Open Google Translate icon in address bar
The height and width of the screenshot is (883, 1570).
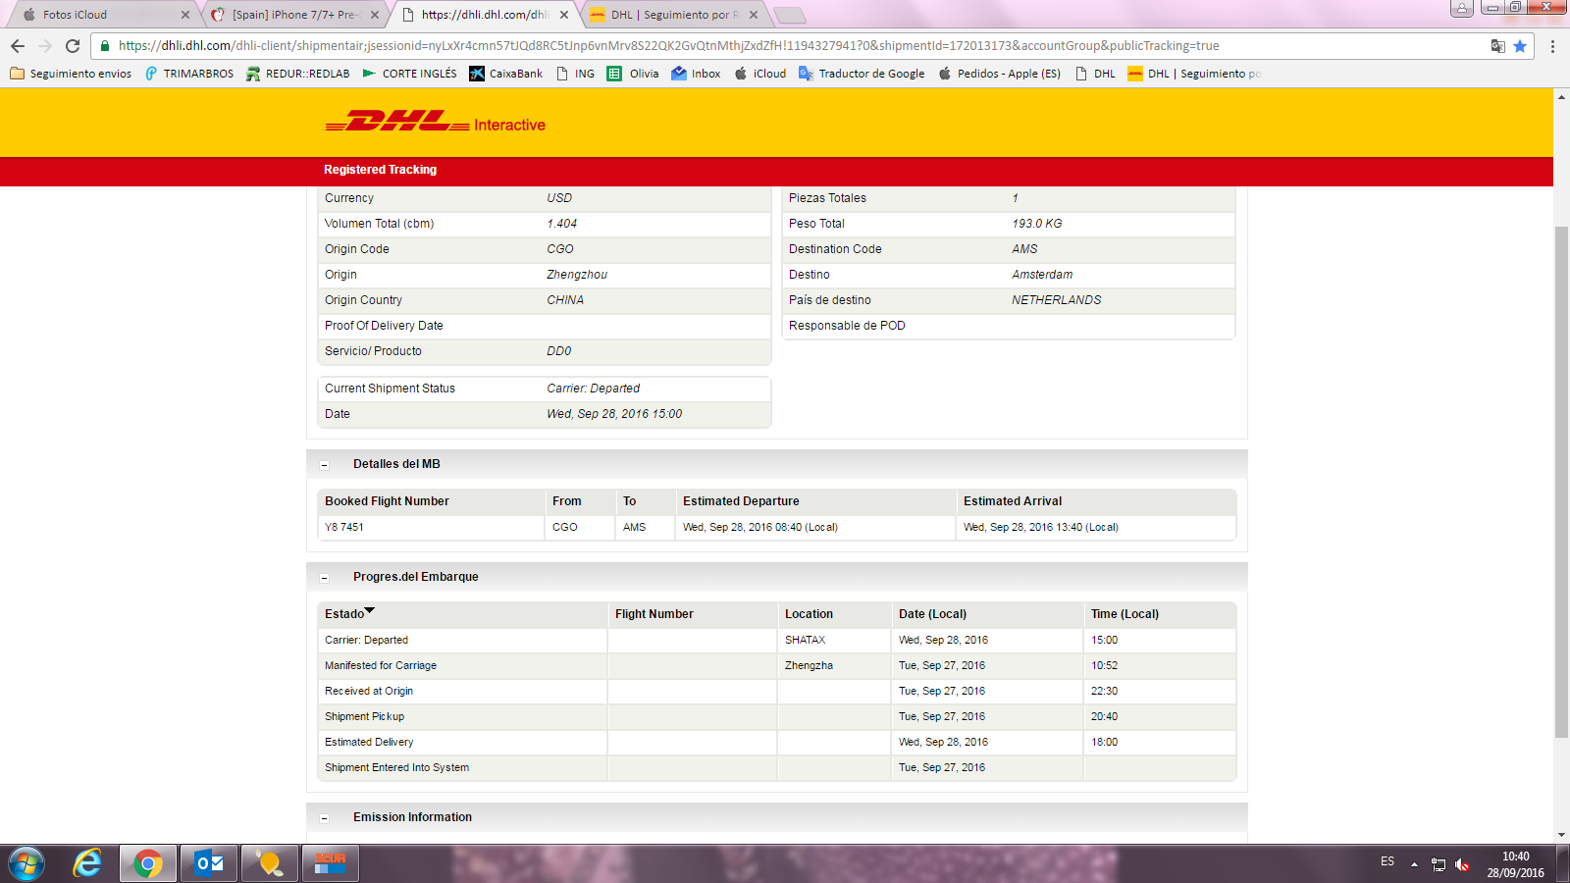[1497, 46]
